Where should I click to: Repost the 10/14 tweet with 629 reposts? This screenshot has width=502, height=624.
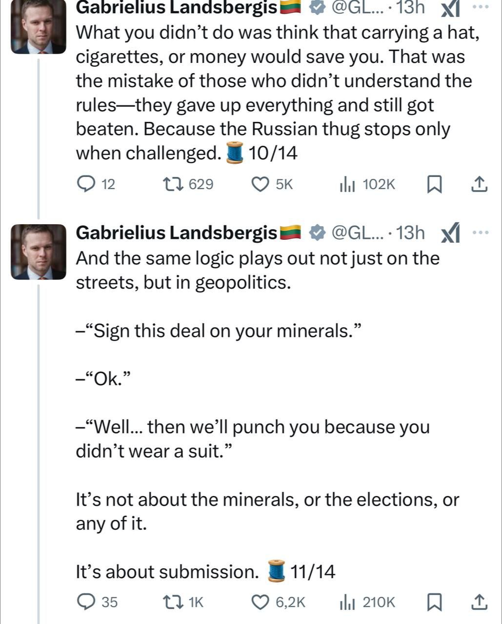(173, 184)
